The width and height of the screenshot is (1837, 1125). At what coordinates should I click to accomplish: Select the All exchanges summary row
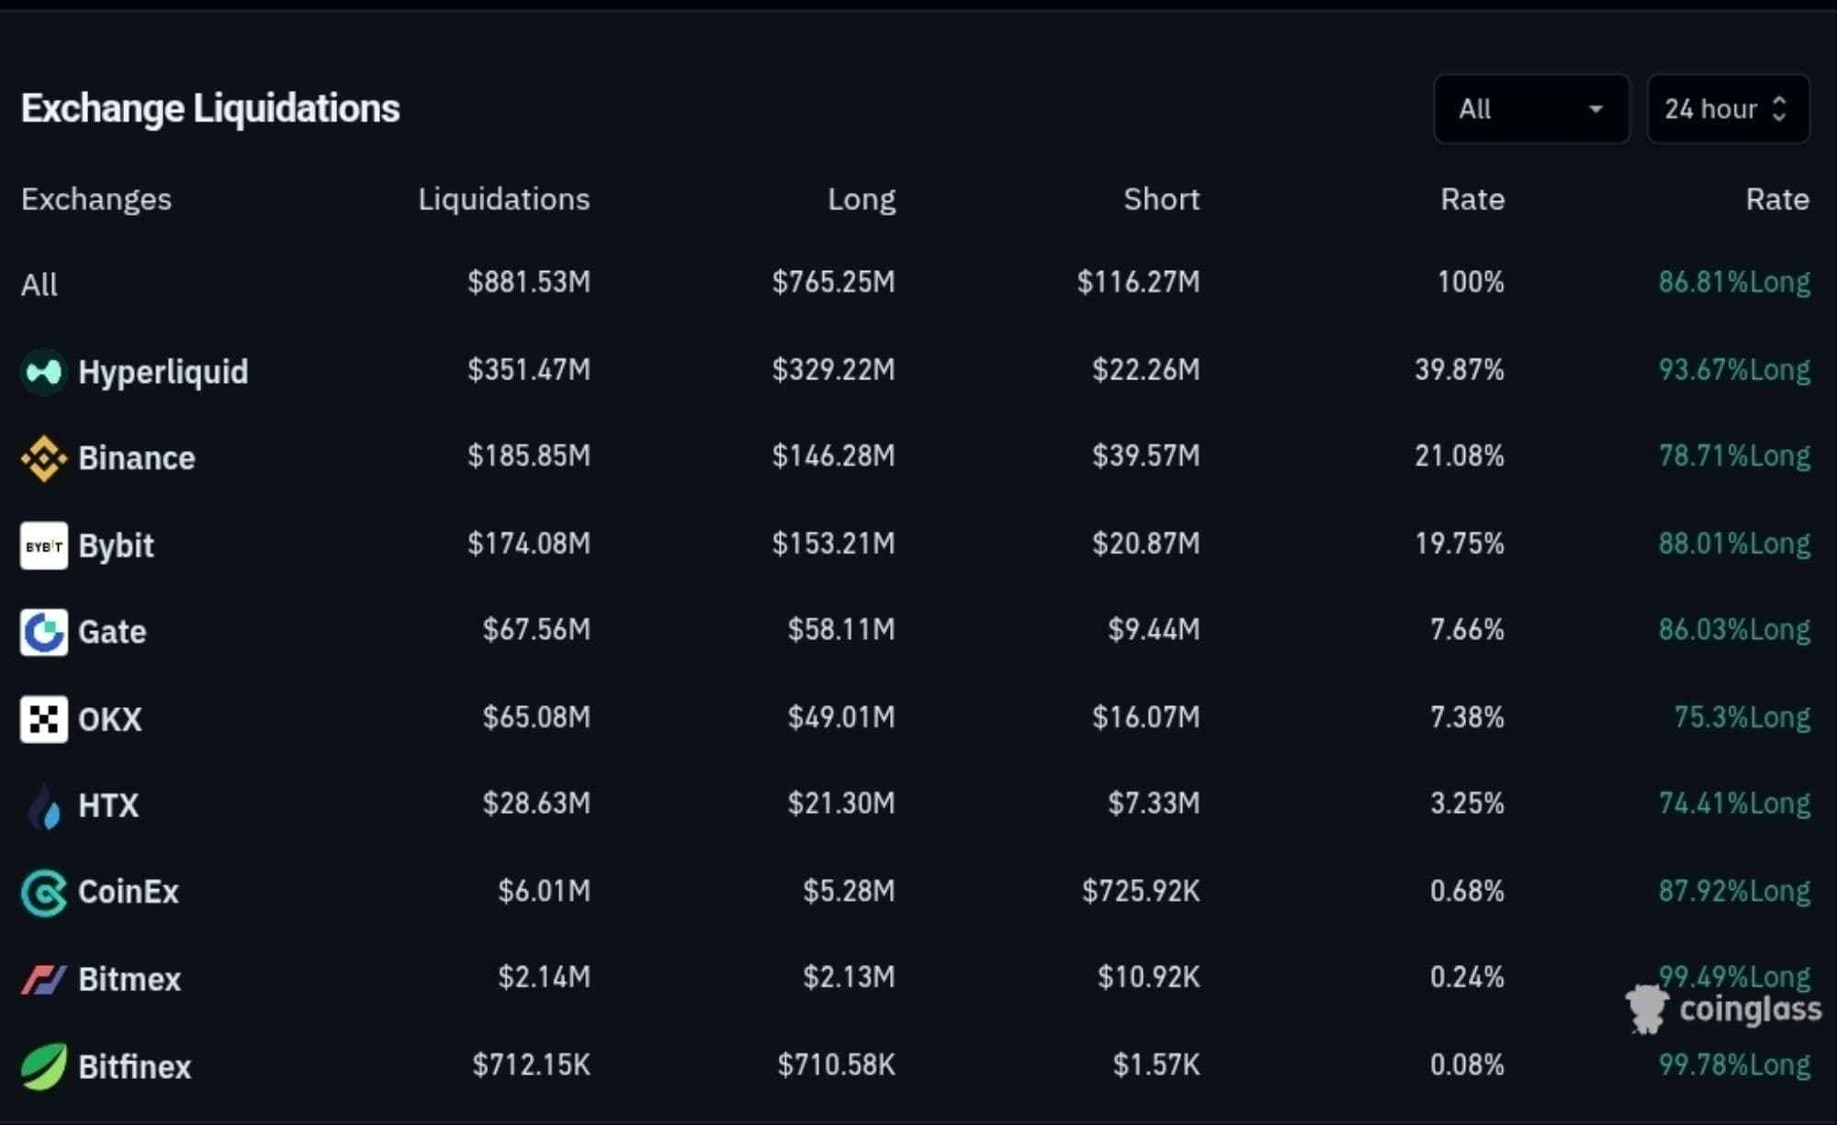click(x=39, y=285)
